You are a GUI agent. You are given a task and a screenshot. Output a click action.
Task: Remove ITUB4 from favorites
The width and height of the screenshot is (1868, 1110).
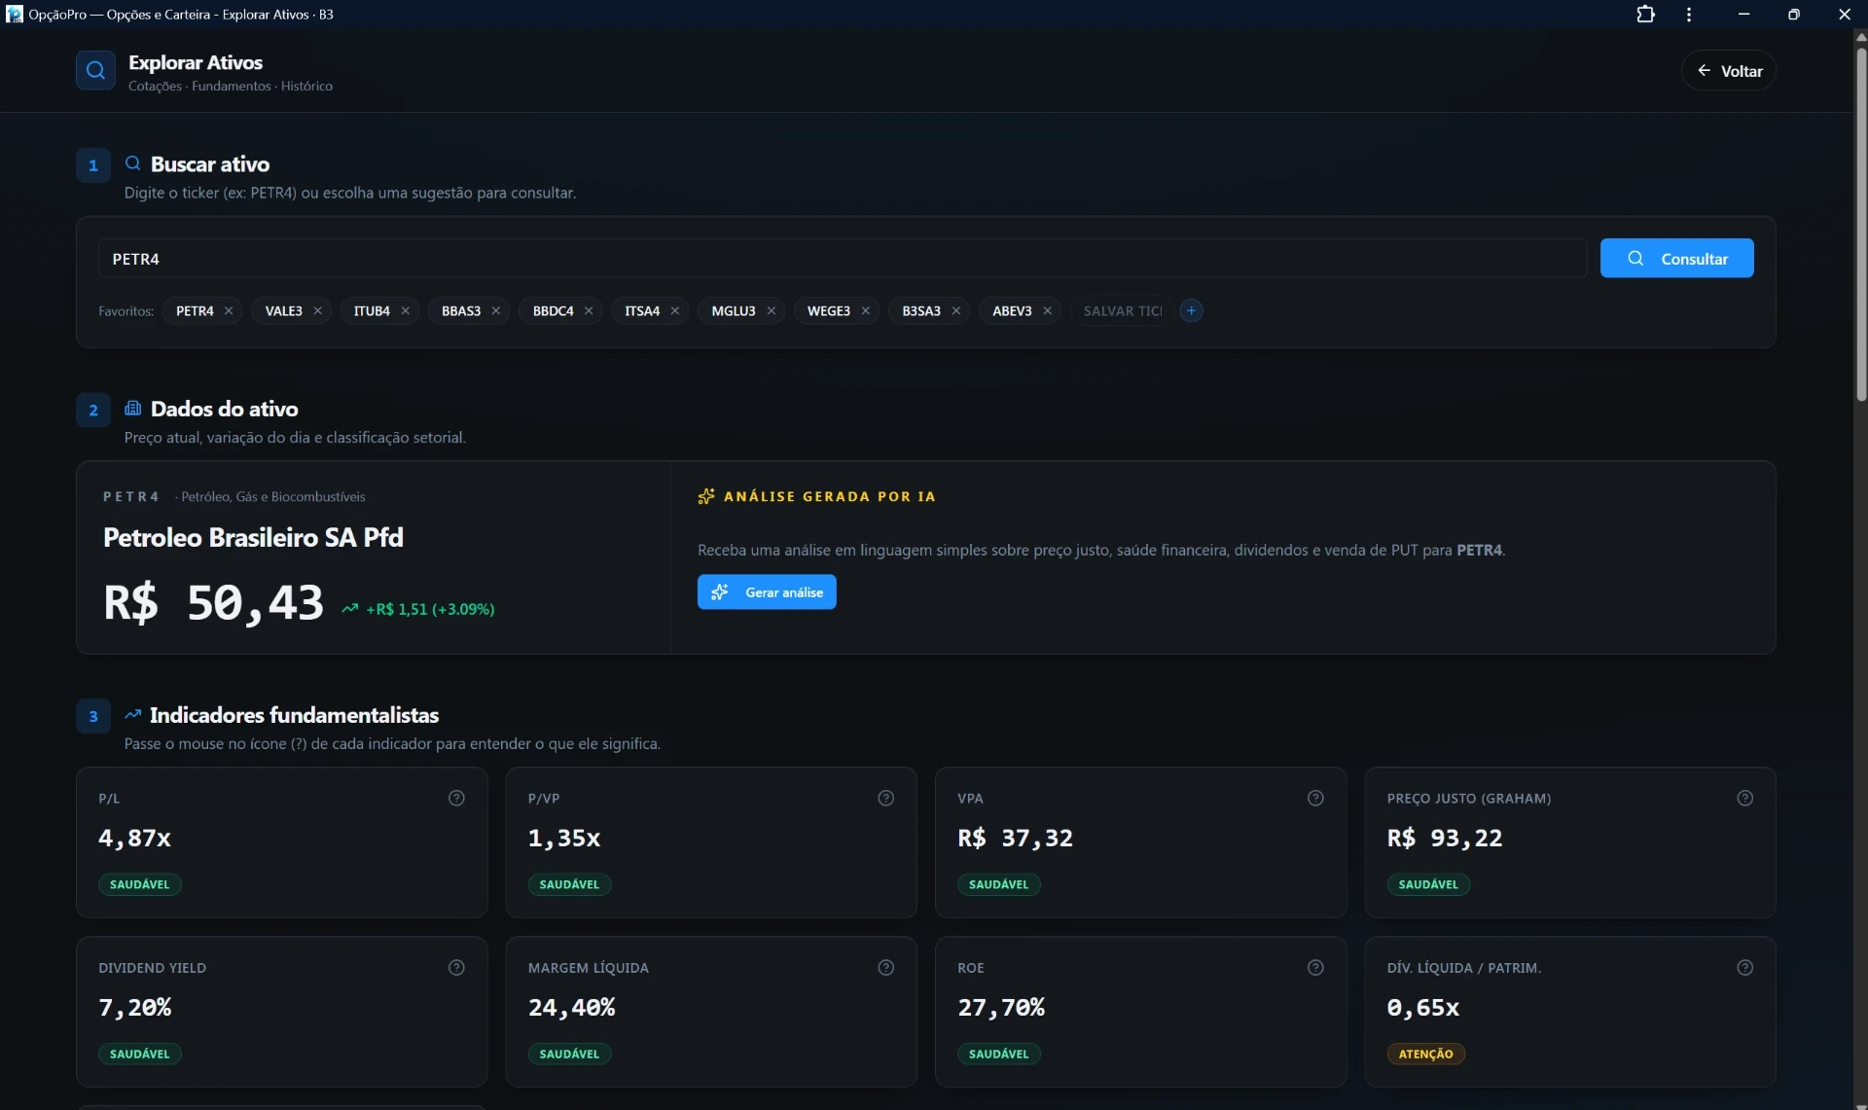[x=406, y=311]
